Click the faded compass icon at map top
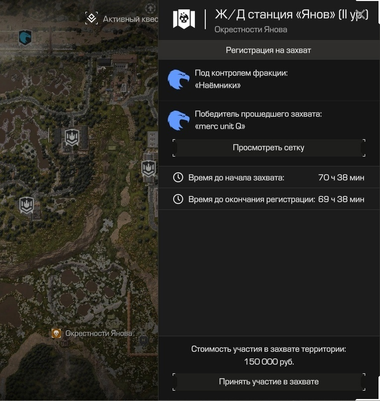Viewport: 380px width, 401px height. (x=151, y=8)
